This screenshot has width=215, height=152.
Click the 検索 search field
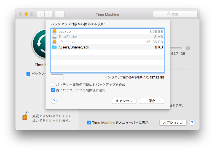click(x=175, y=14)
